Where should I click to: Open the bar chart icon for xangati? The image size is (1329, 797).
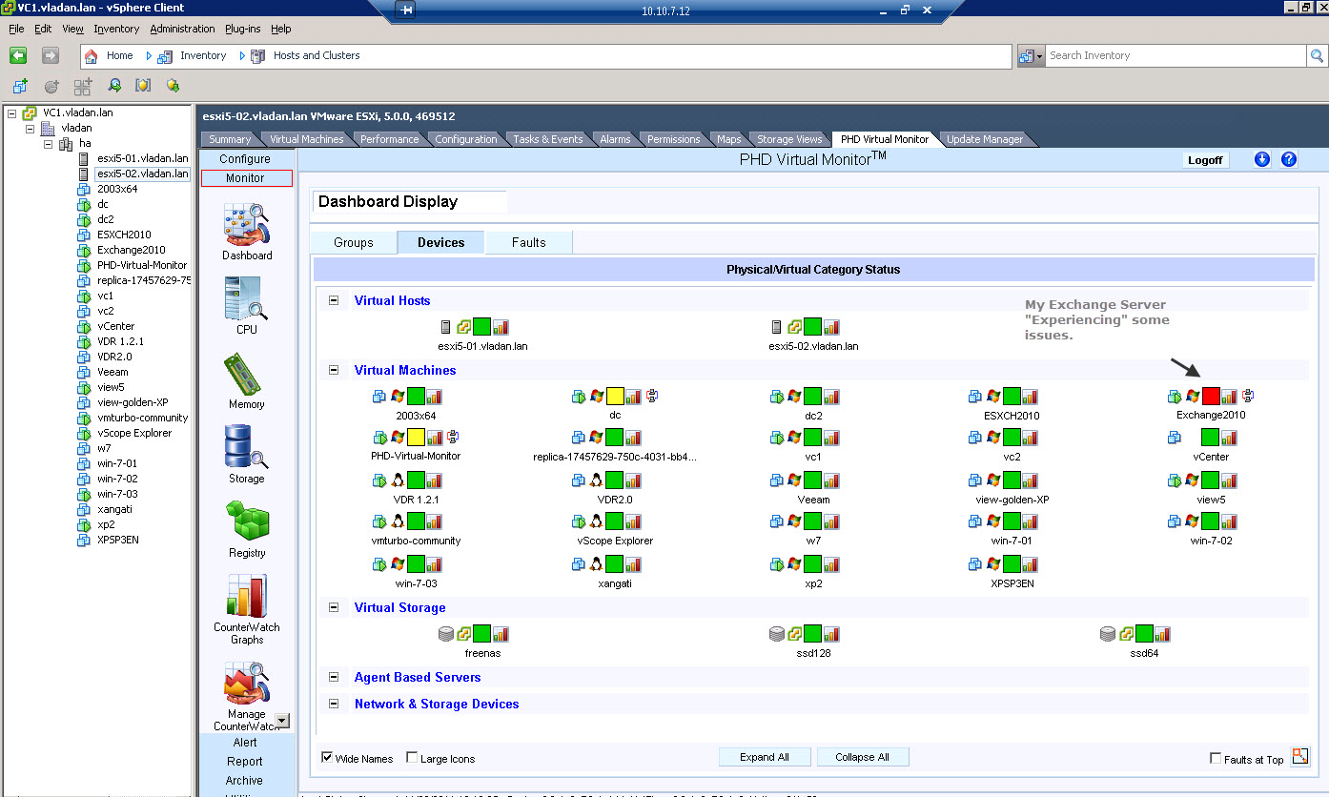(633, 564)
